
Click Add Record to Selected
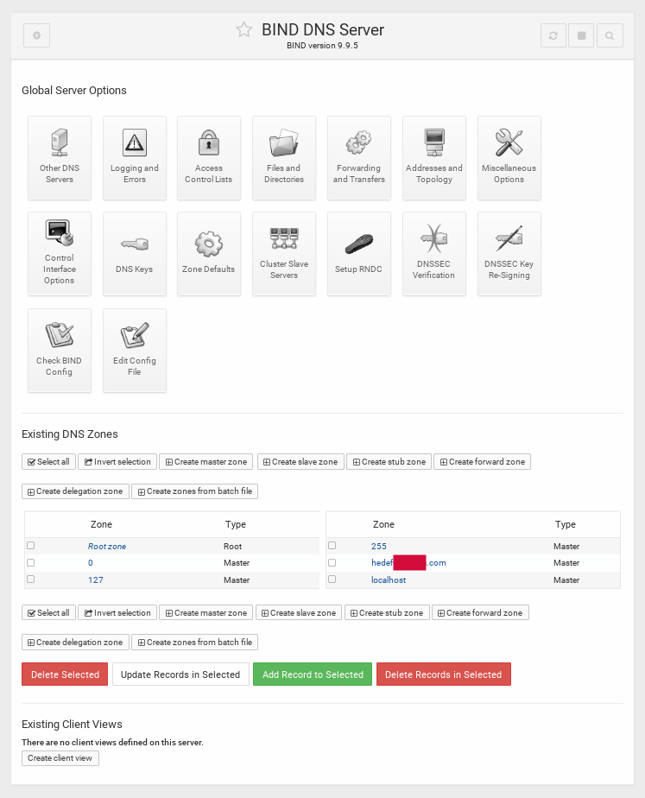pyautogui.click(x=313, y=674)
